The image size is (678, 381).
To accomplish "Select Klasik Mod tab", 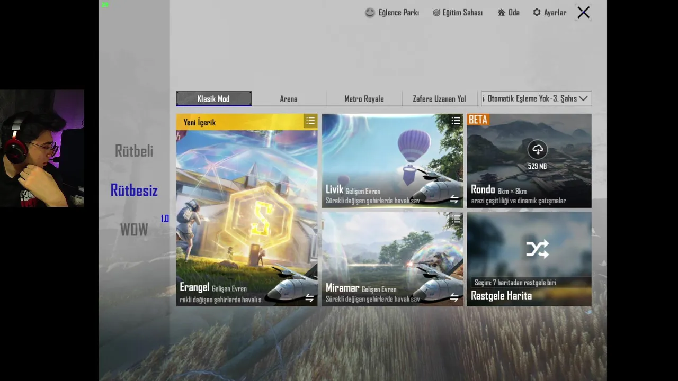I will click(x=213, y=98).
